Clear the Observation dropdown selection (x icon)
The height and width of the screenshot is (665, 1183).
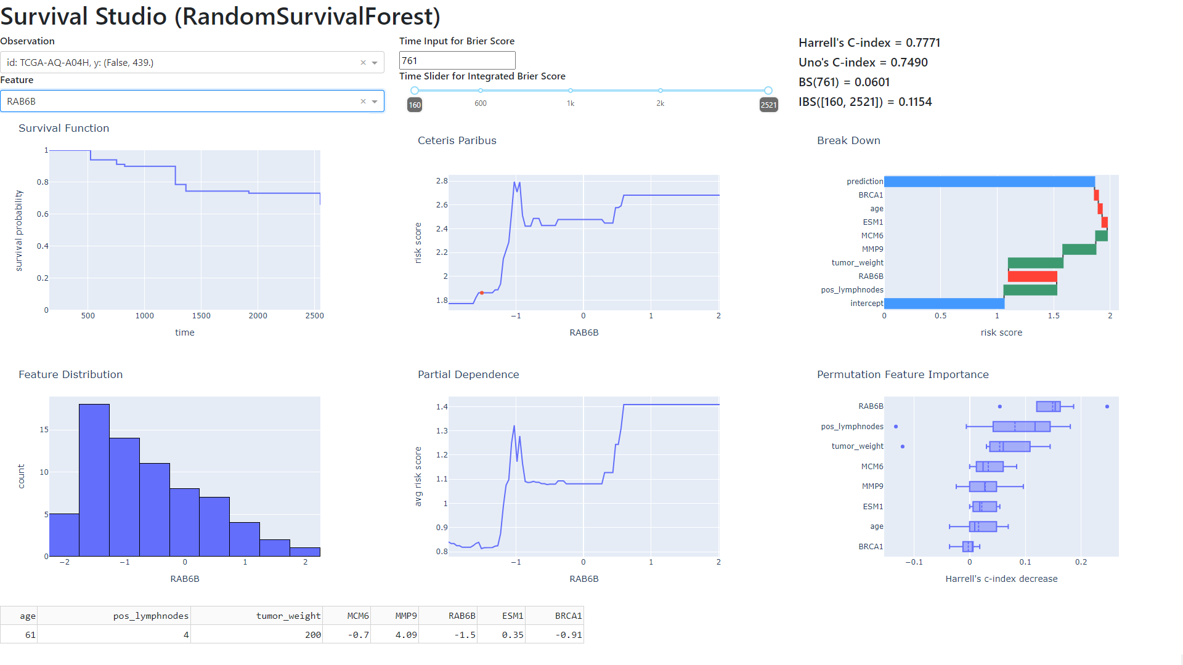tap(363, 63)
